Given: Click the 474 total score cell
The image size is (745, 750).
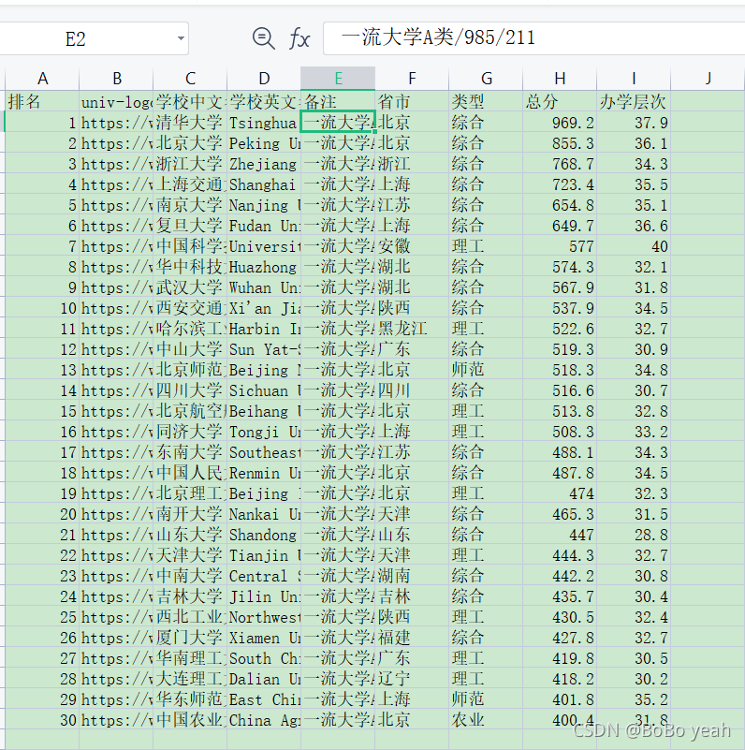Looking at the screenshot, I should 560,493.
